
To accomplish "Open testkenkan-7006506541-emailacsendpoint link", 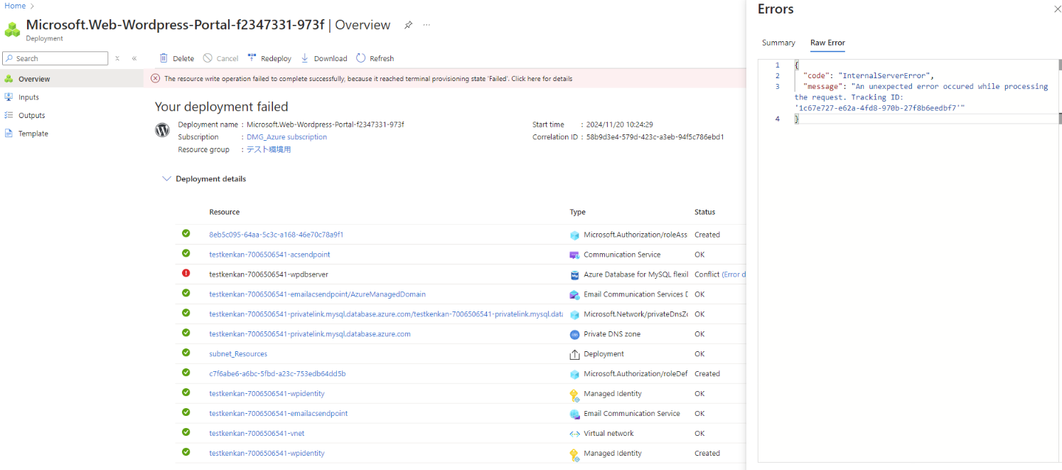I will (x=278, y=414).
